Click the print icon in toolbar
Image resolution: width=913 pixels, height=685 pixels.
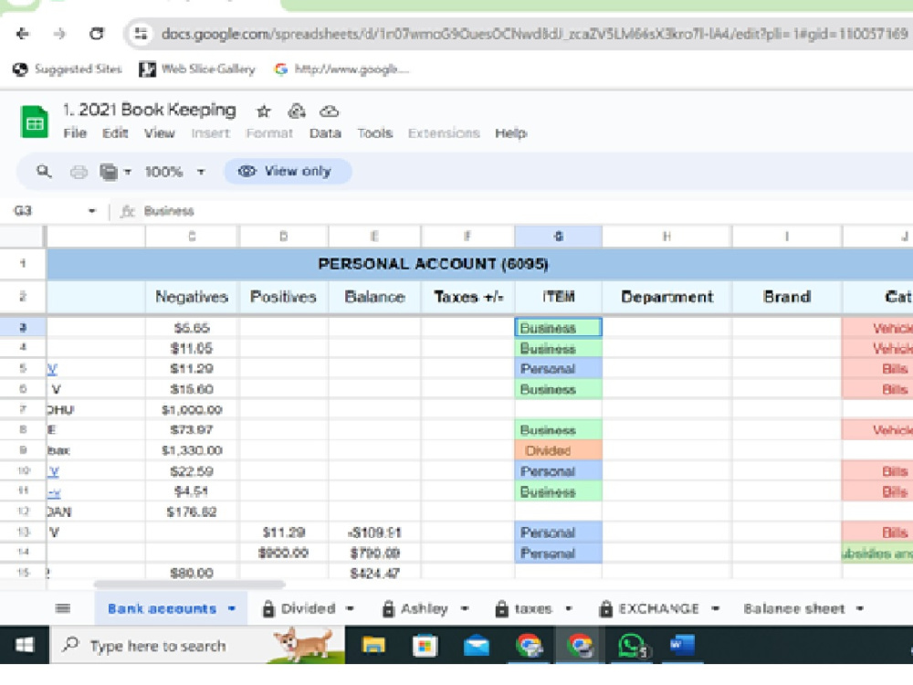[x=79, y=172]
